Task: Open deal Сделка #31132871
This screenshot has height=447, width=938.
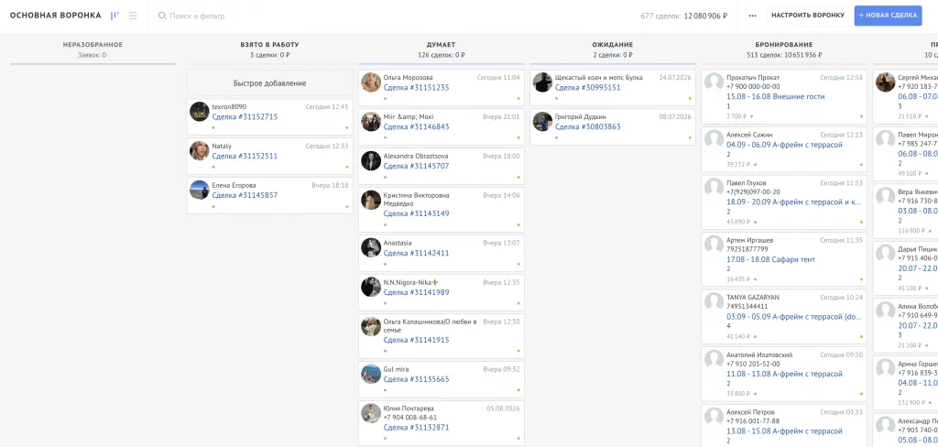Action: [417, 427]
